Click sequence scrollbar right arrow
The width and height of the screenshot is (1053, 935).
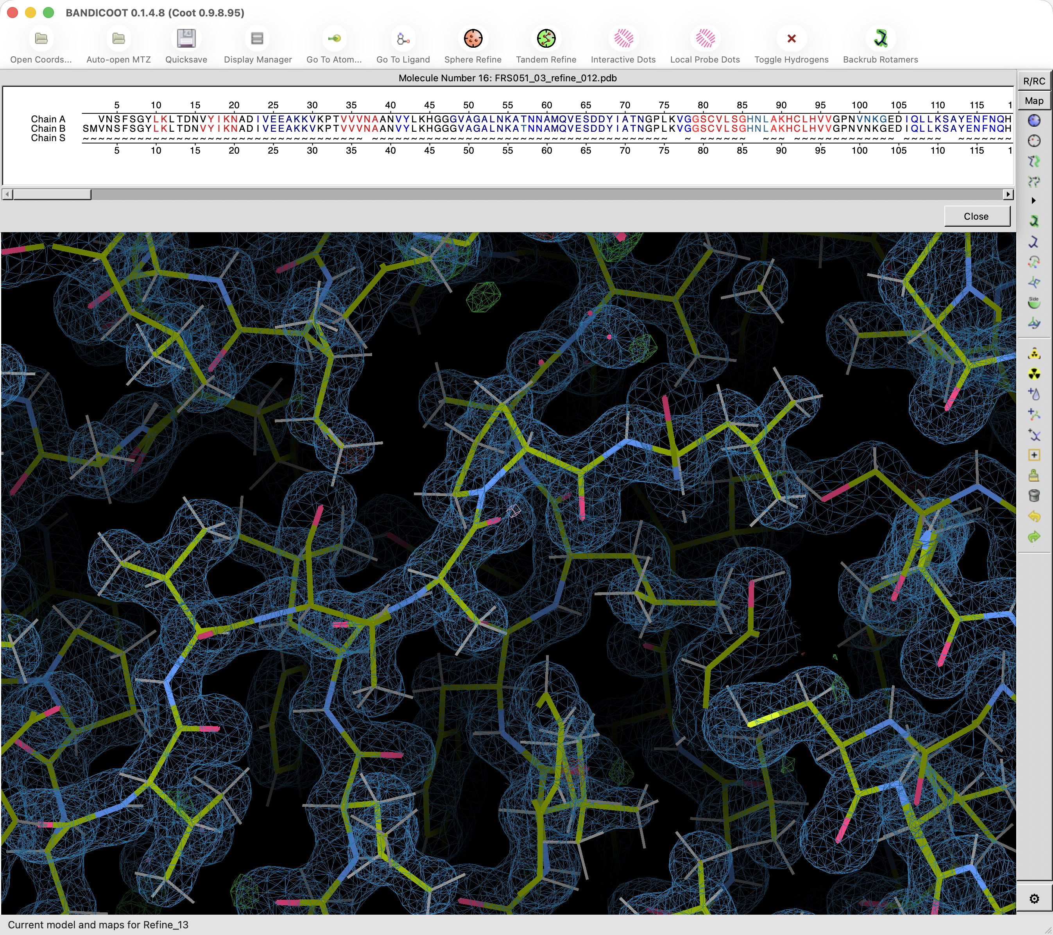pyautogui.click(x=1008, y=194)
